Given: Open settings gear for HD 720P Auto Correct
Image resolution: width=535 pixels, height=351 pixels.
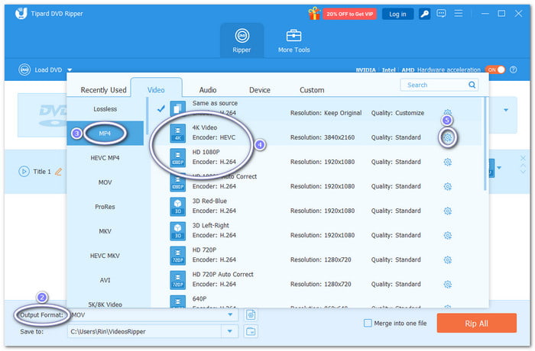Looking at the screenshot, I should tap(447, 284).
